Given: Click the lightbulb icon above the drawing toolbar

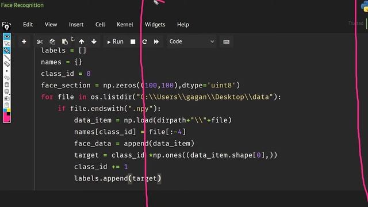Looking at the screenshot, I should [7, 27].
